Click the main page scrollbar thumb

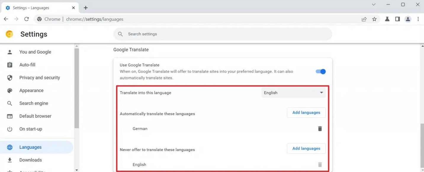coord(422,145)
